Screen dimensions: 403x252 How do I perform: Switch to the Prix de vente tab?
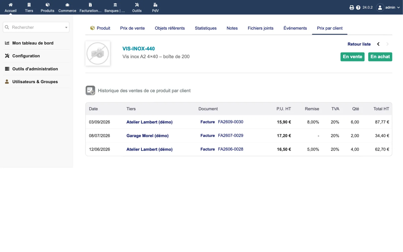132,28
